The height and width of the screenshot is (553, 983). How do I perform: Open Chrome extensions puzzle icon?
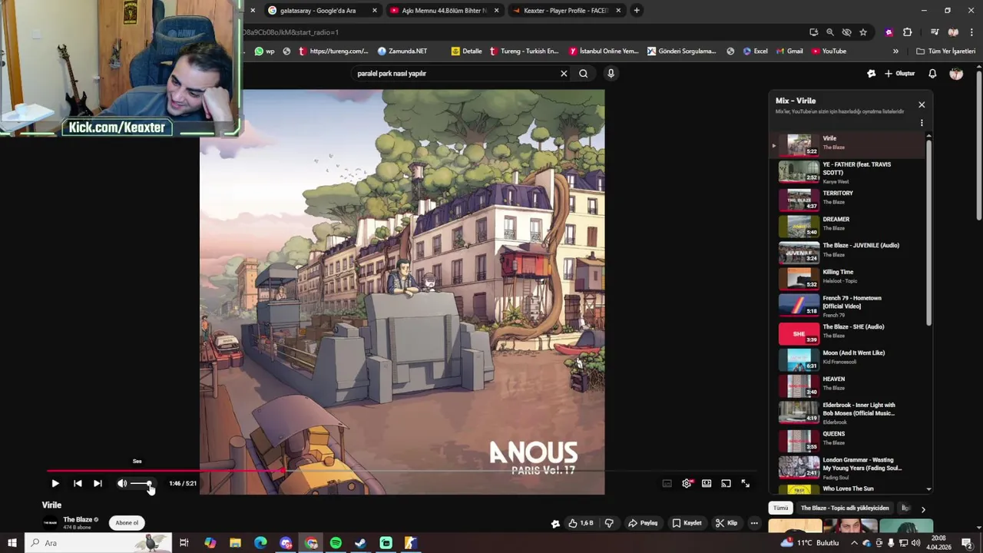tap(907, 32)
